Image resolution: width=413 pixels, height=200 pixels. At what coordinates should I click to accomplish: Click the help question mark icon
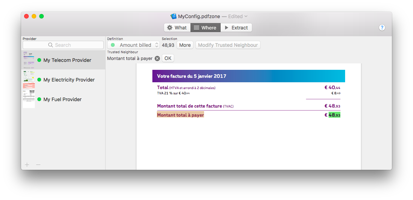[382, 28]
